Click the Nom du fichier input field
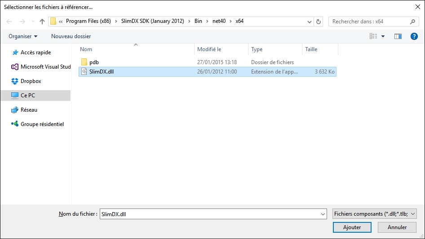This screenshot has height=239, width=425. pos(213,214)
